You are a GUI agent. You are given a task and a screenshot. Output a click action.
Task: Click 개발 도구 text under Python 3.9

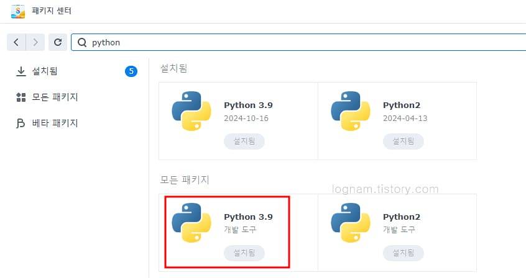(240, 230)
